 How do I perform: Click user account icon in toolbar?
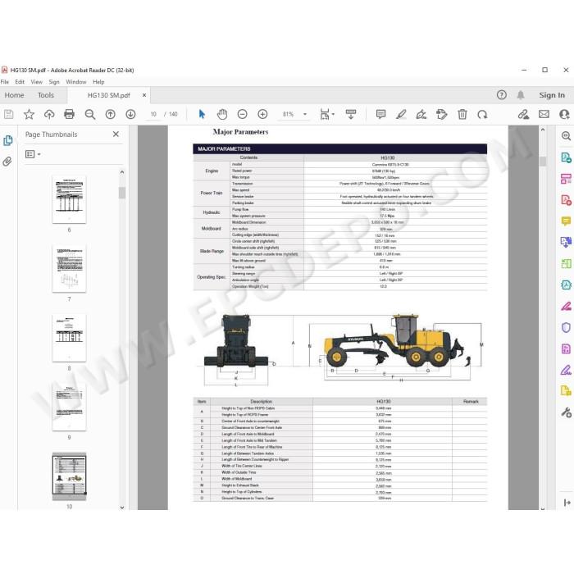tap(564, 115)
